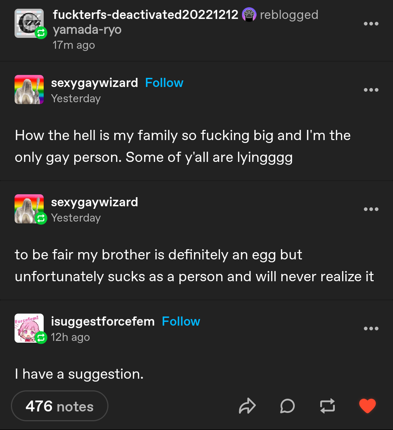Image resolution: width=393 pixels, height=430 pixels.
Task: Click the purple paw badge icon
Action: click(x=249, y=15)
